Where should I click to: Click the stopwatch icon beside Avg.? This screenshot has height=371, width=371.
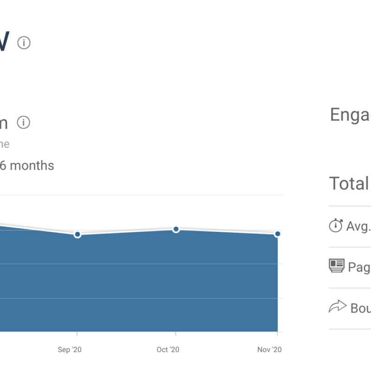(x=336, y=225)
